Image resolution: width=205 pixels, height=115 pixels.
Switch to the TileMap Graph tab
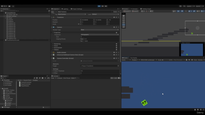(146, 9)
